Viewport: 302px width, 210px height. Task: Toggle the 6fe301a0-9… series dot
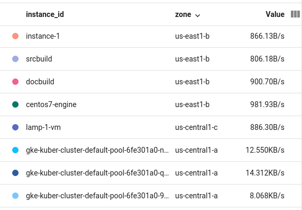click(15, 196)
